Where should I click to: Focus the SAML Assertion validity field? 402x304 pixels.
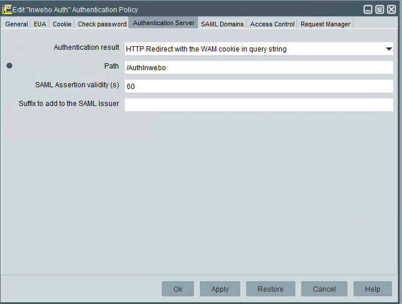258,86
